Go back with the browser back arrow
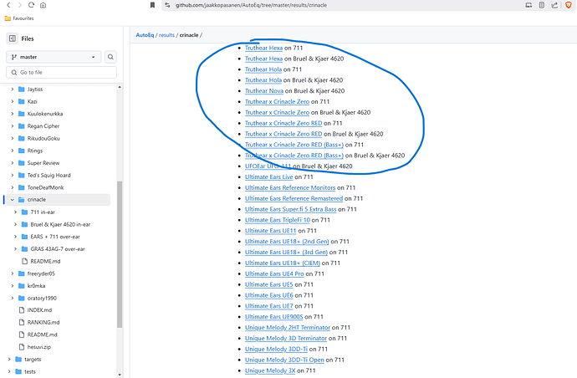The image size is (577, 378). 8,5
